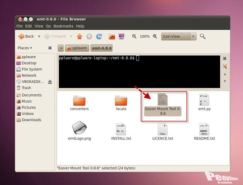Select the INSTALL.txt file
Viewport: 243px width, 185px height.
point(121,132)
